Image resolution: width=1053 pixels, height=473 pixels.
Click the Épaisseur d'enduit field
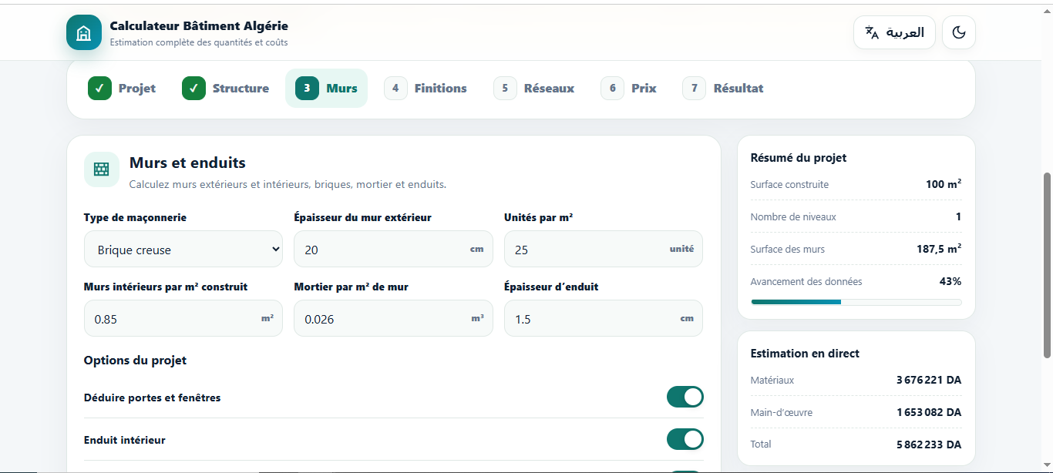pos(603,318)
